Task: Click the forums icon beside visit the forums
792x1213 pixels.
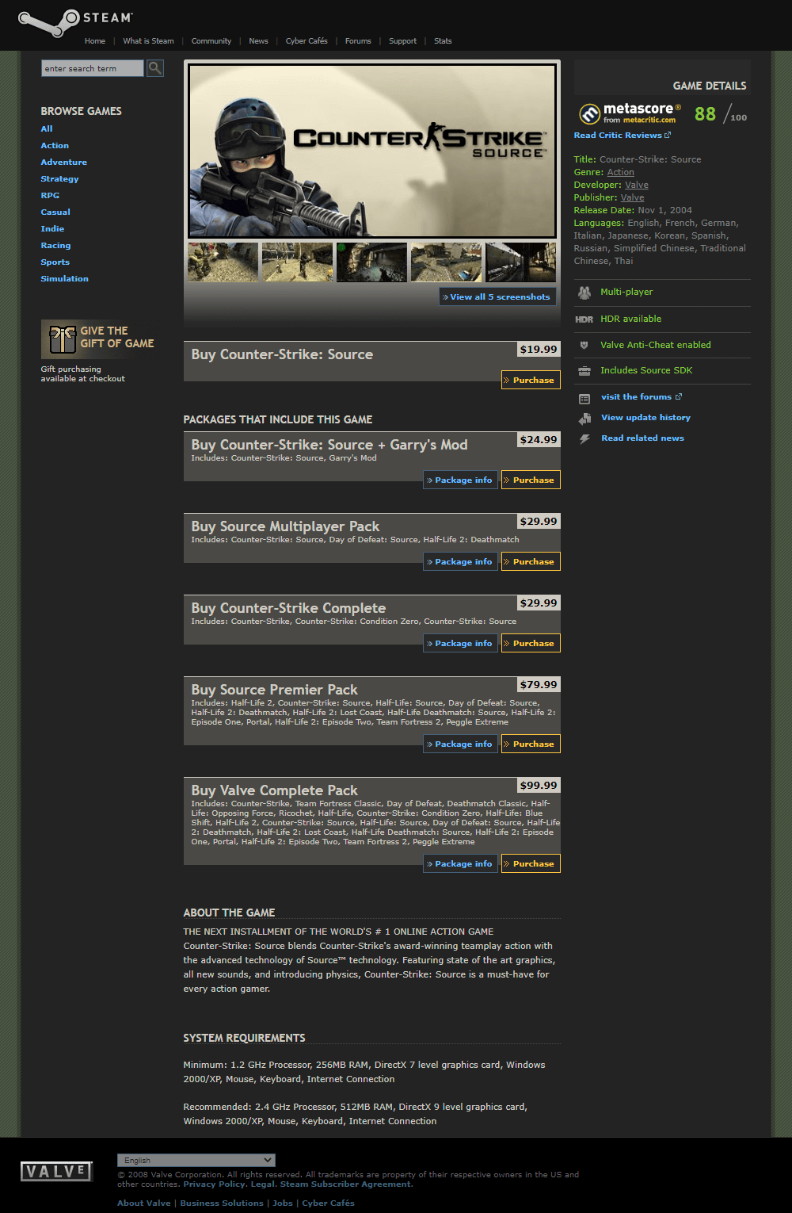Action: (x=584, y=398)
